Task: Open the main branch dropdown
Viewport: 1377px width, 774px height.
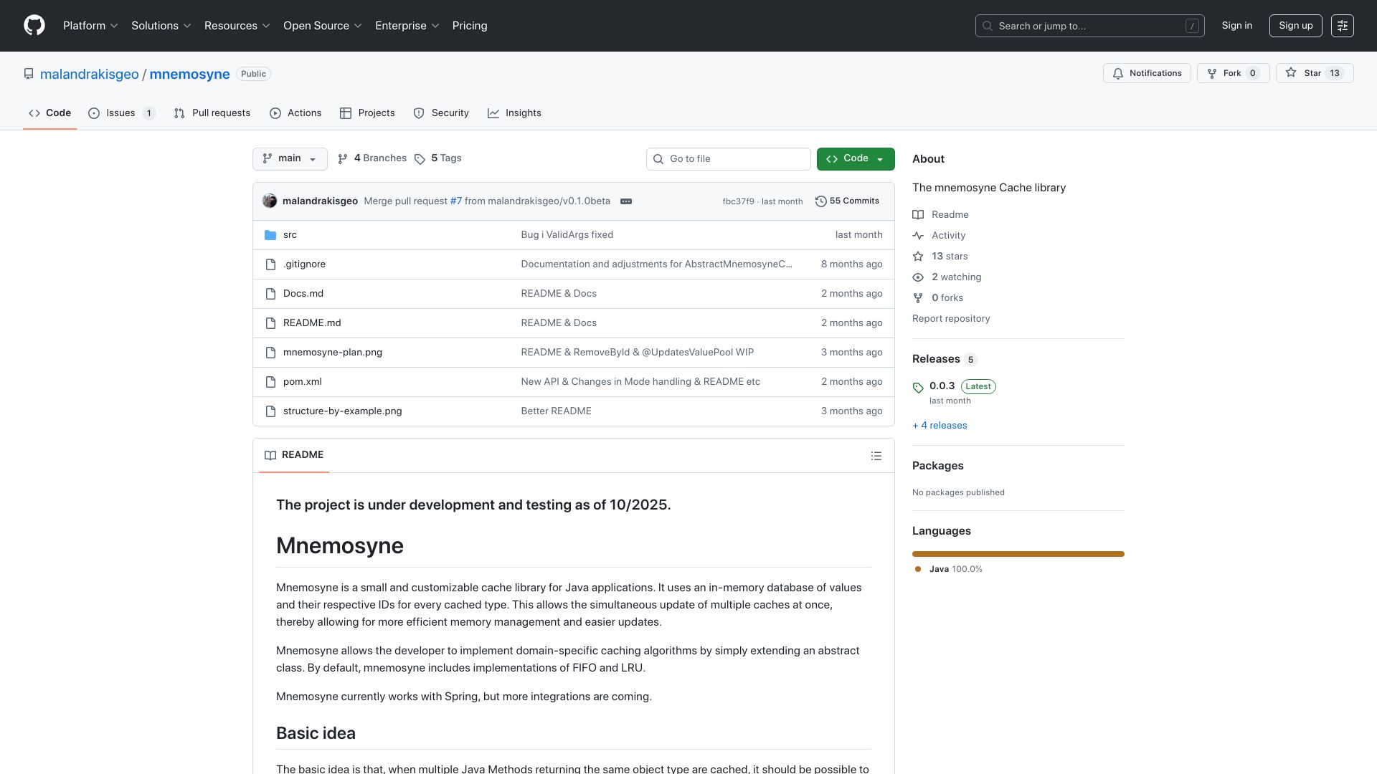Action: 290,159
